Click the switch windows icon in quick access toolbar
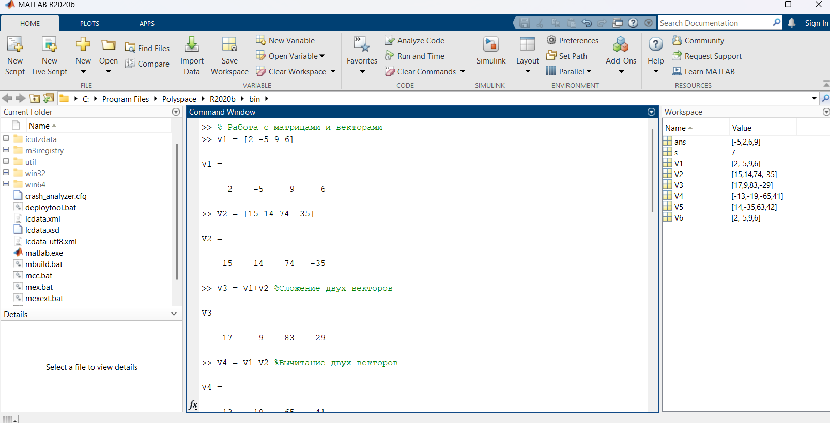This screenshot has width=830, height=423. [618, 23]
